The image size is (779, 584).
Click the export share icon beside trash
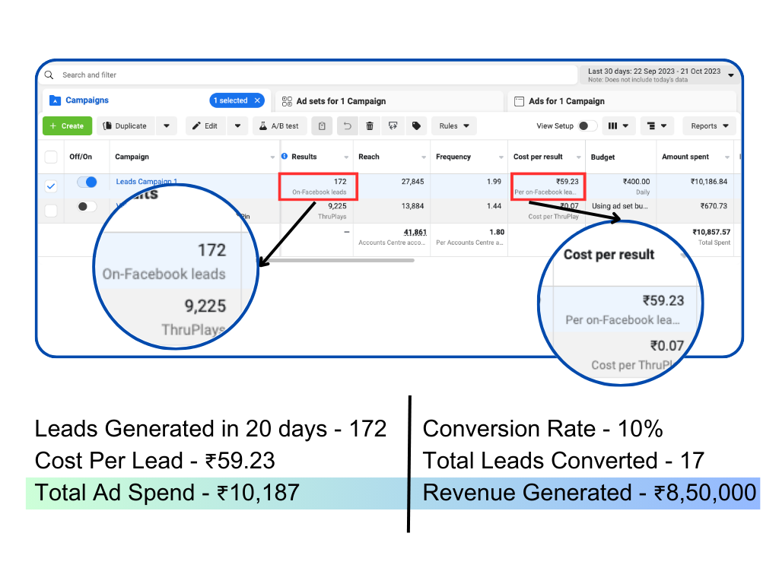[393, 126]
